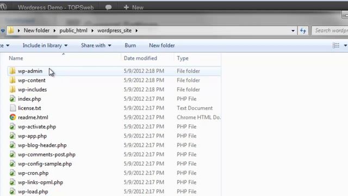348x196 pixels.
Task: Open the Include in library menu
Action: click(x=45, y=45)
